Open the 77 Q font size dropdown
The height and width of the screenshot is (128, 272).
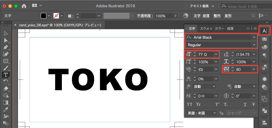coord(216,54)
